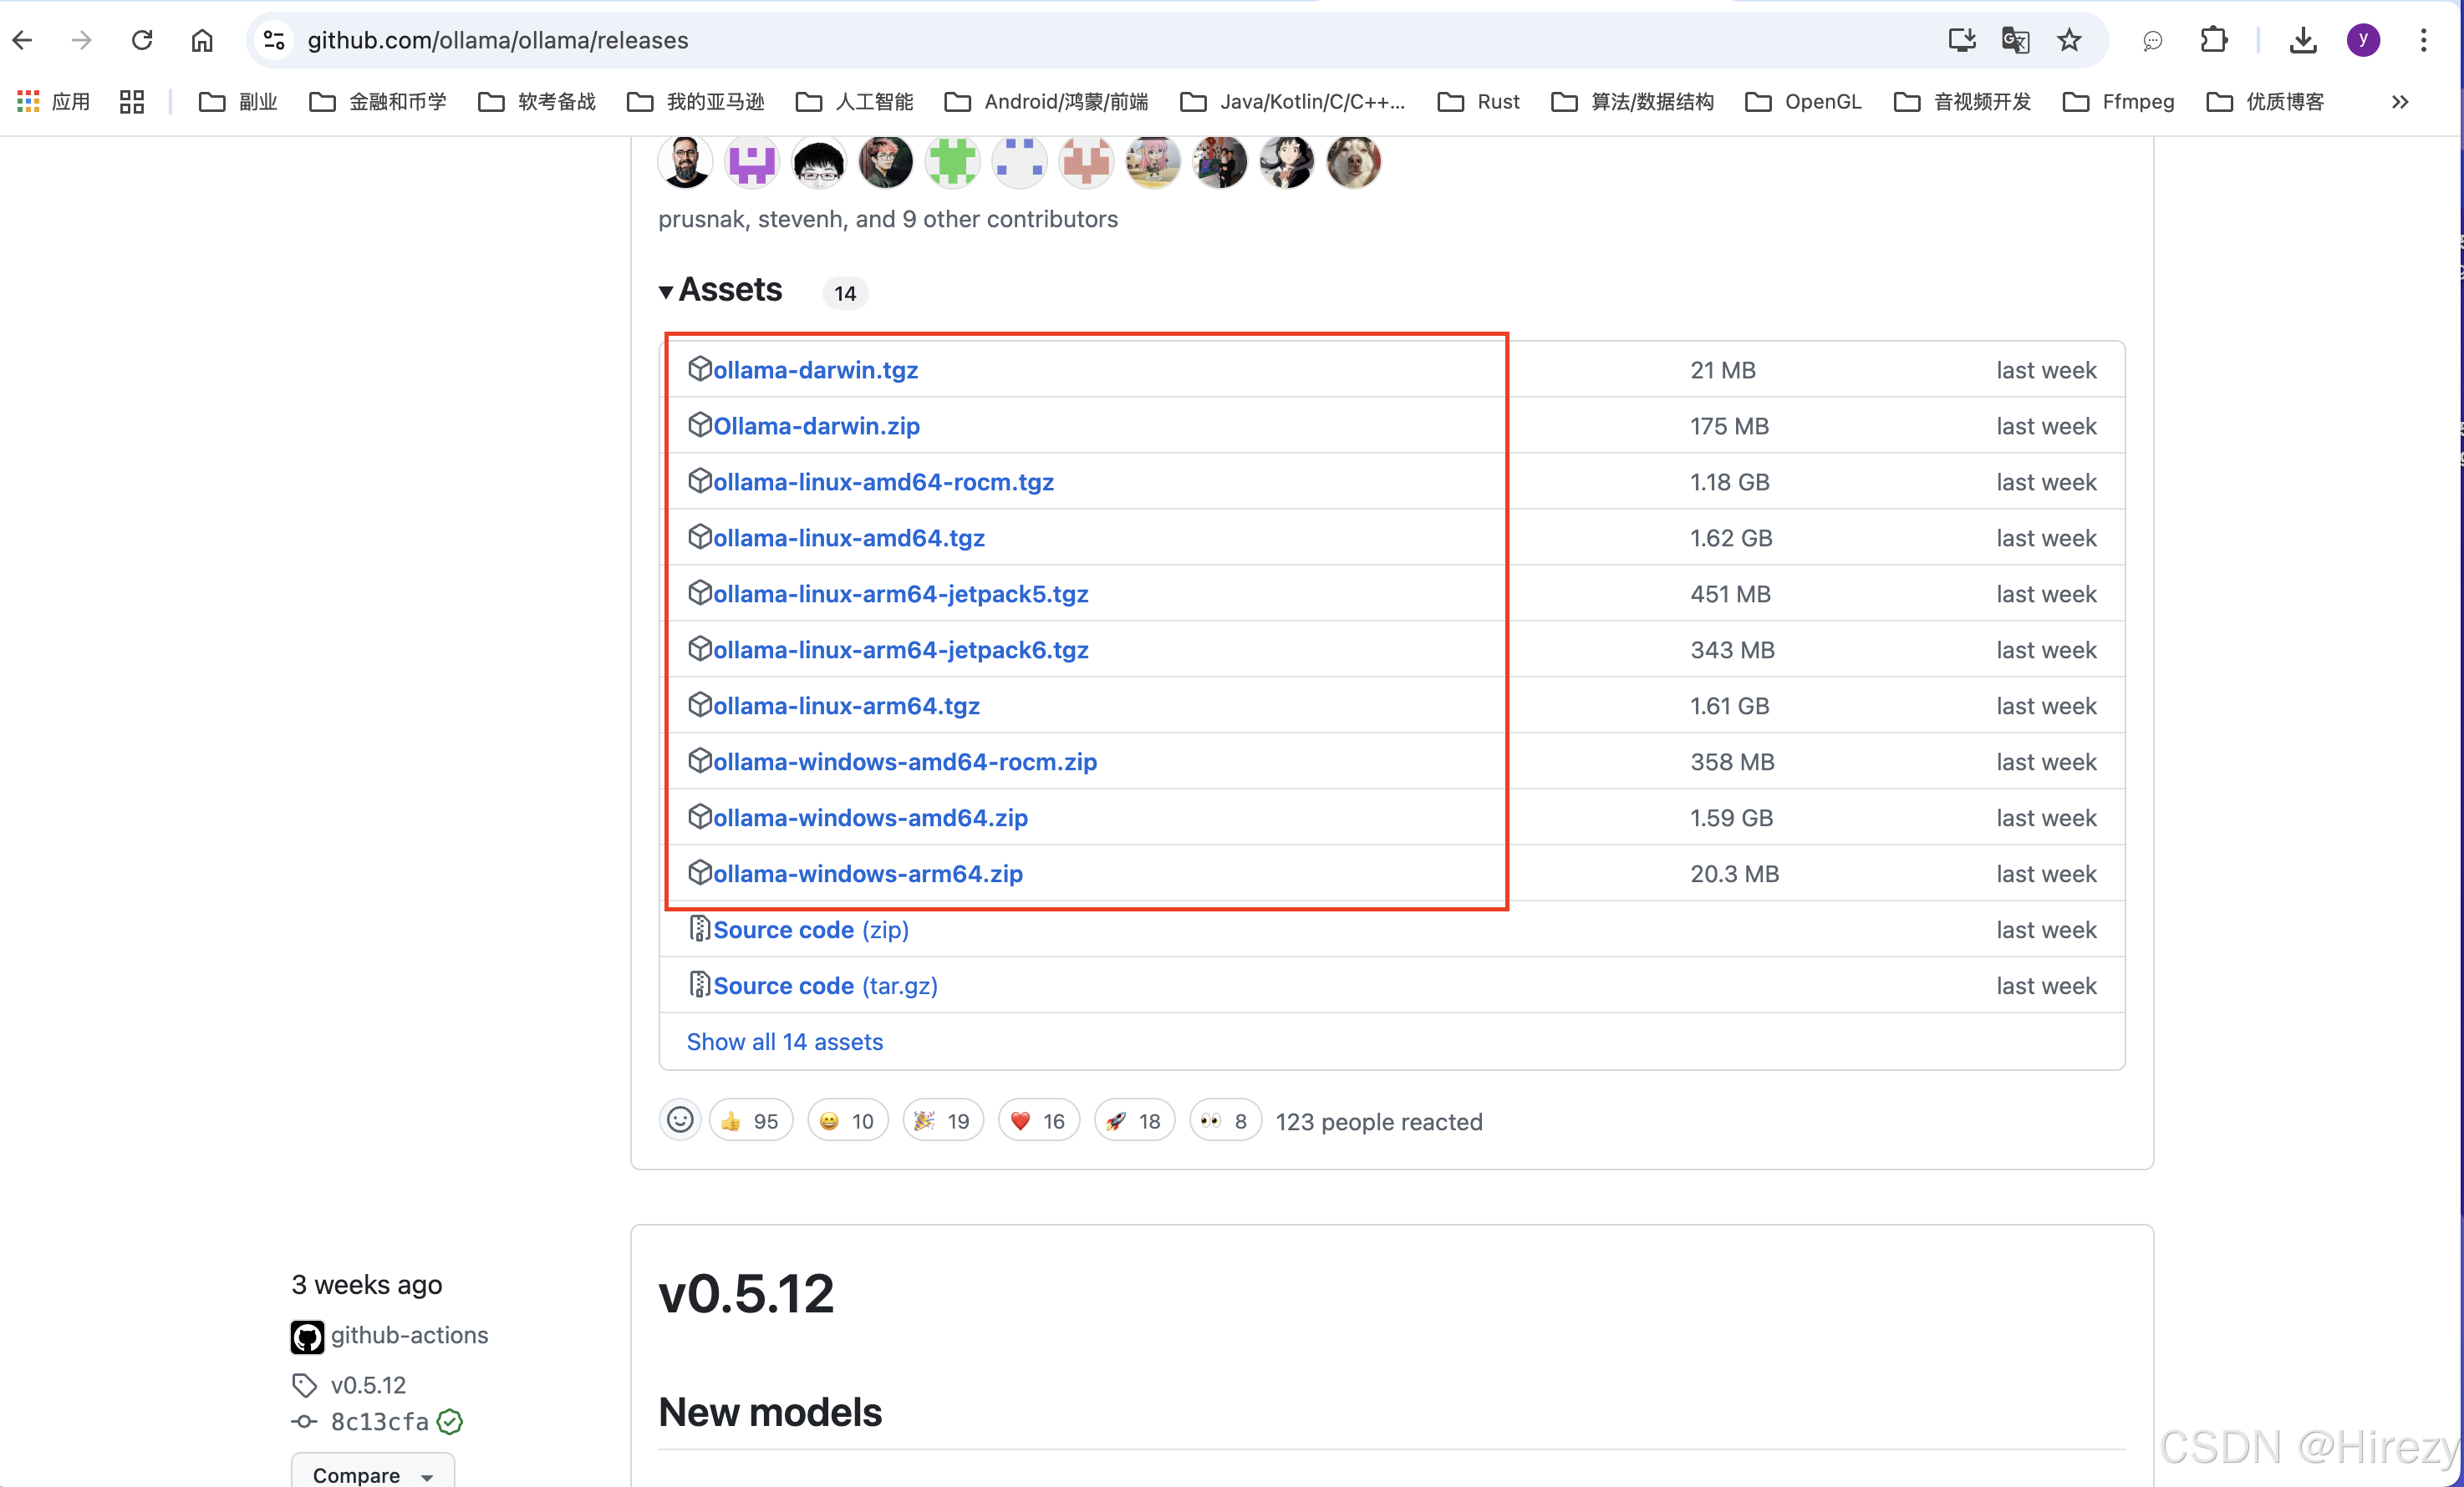Open commit 8c13cfa
This screenshot has width=2464, height=1487.
(380, 1421)
